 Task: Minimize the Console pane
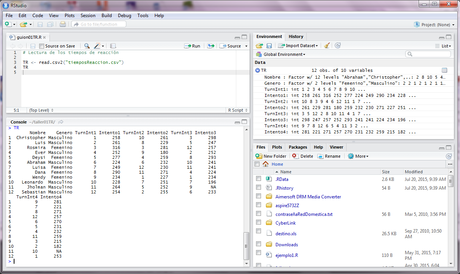[x=237, y=122]
